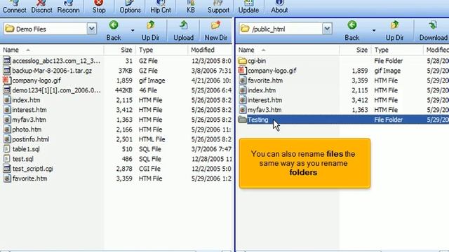449x252 pixels.
Task: Click the local pane Back icon
Action: (114, 25)
